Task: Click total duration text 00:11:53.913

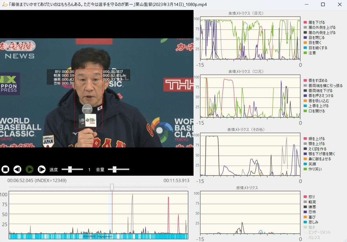Action: point(176,181)
